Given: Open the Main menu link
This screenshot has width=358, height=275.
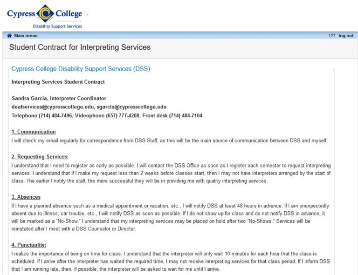Looking at the screenshot, I should (x=26, y=36).
